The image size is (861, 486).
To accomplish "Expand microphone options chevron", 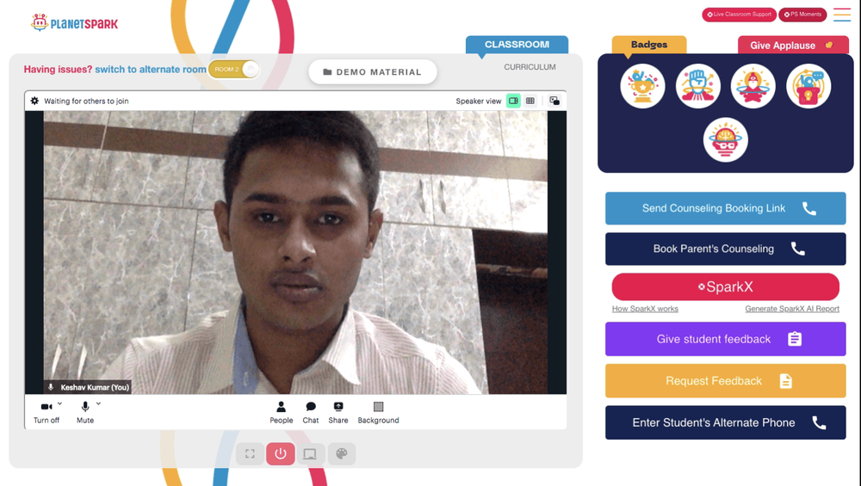I will tap(99, 403).
